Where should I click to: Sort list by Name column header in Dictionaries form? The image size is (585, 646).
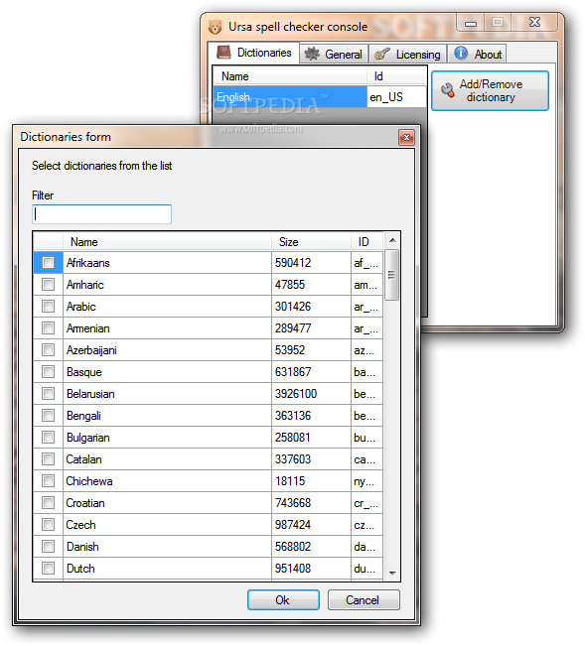(x=167, y=242)
